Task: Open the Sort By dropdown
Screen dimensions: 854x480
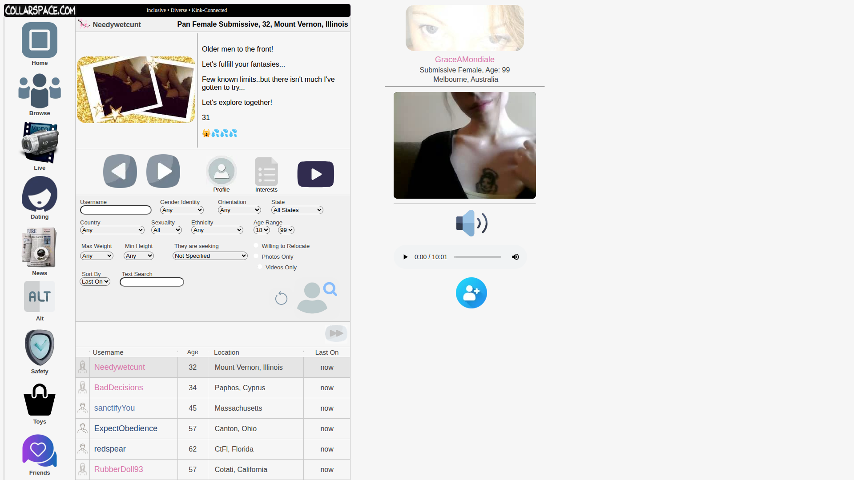Action: point(95,282)
